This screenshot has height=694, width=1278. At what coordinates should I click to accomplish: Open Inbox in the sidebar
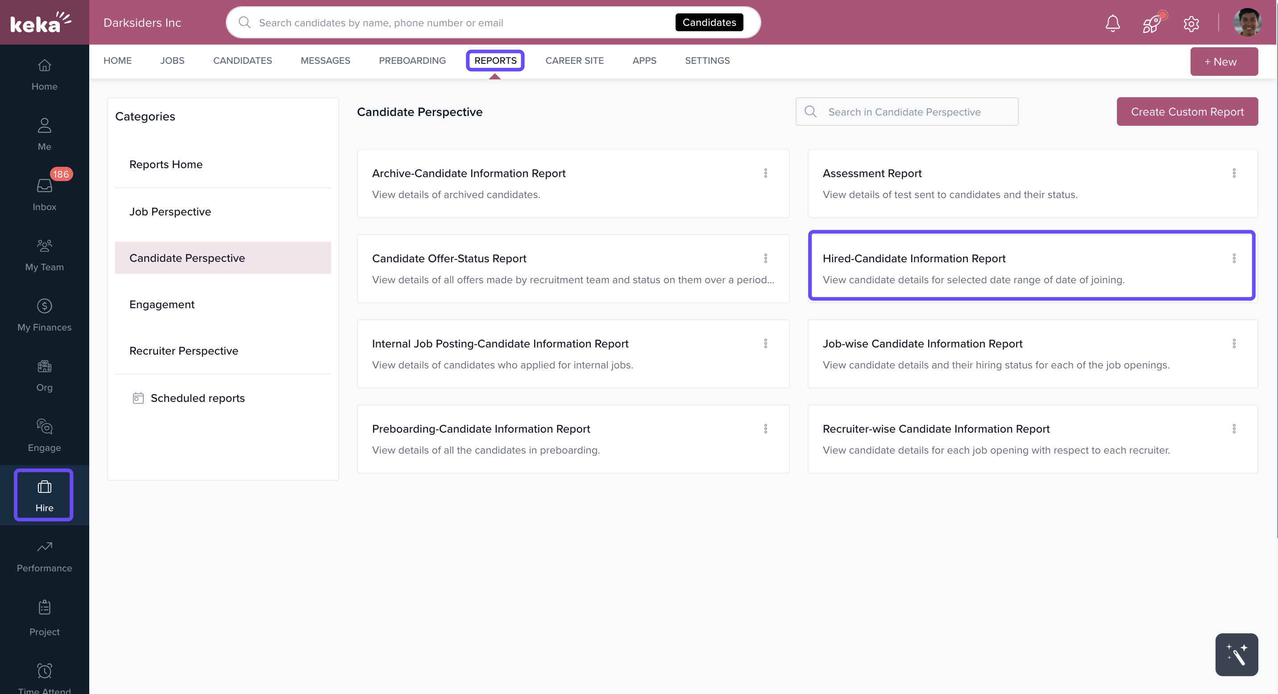pyautogui.click(x=44, y=194)
